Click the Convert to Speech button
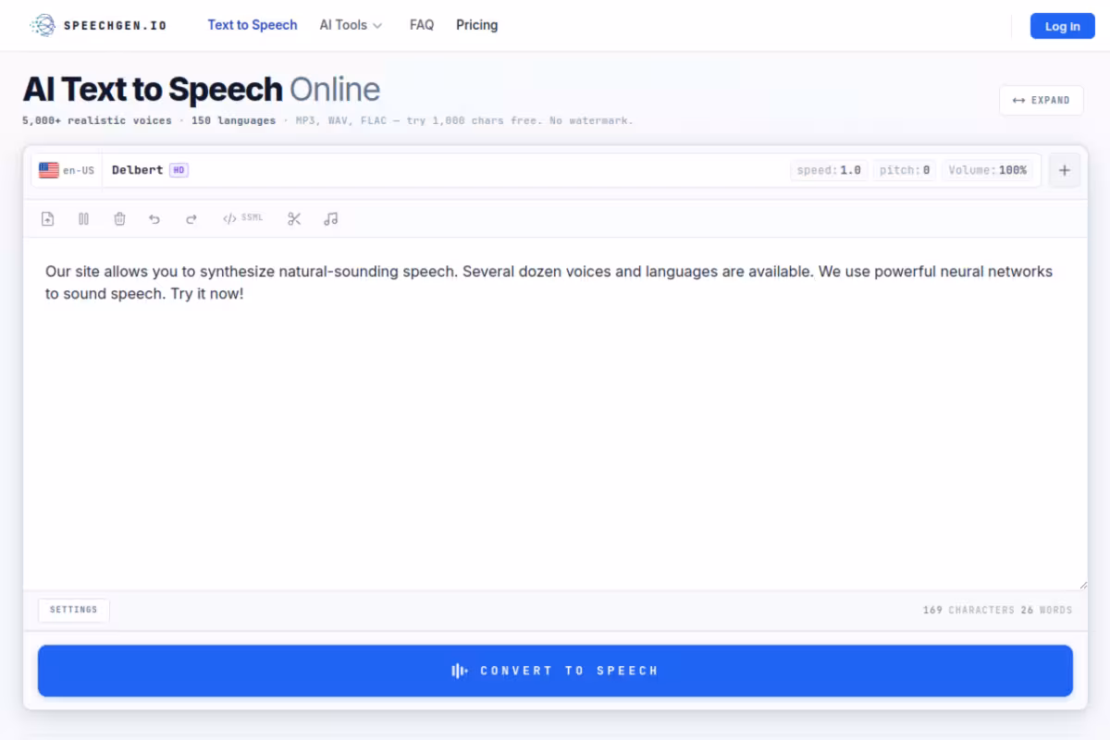The image size is (1110, 740). tap(555, 671)
